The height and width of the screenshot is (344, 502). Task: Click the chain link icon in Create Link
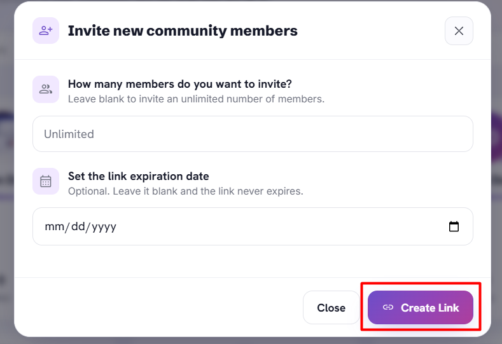pos(388,308)
